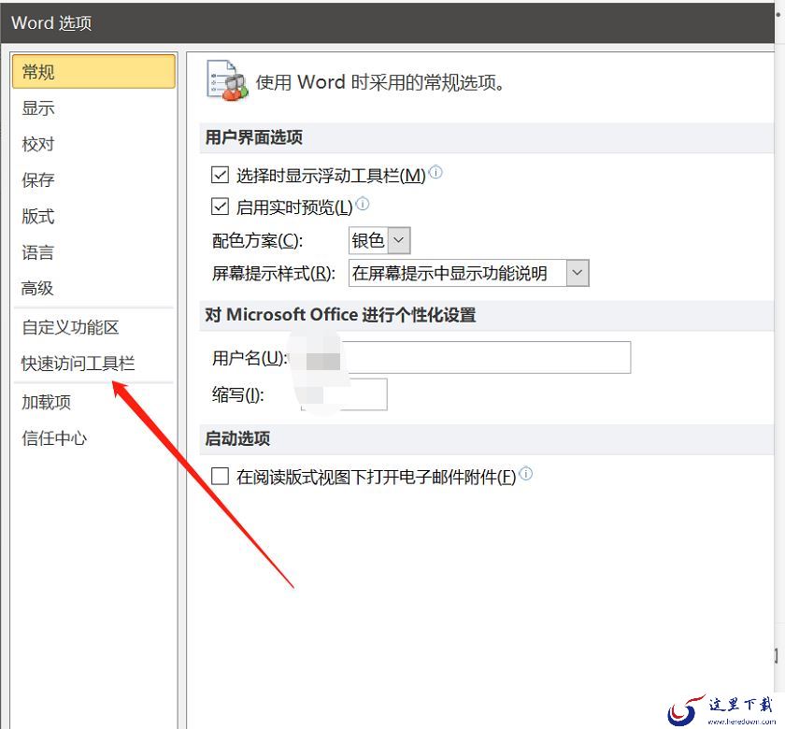This screenshot has width=785, height=729.
Task: Click the 启动选项 section header
Action: pos(237,438)
